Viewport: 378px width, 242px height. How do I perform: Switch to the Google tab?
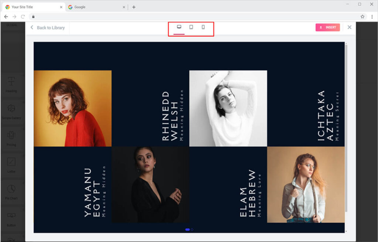click(x=92, y=7)
